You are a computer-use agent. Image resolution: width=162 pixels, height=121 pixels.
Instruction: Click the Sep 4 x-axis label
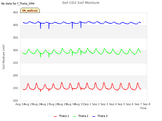[113, 104]
